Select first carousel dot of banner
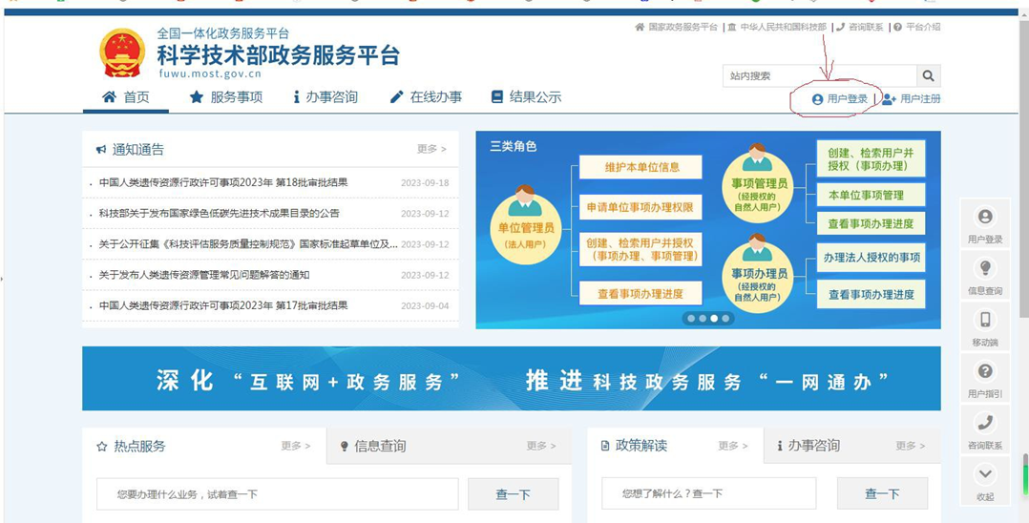The height and width of the screenshot is (523, 1029). pos(691,318)
